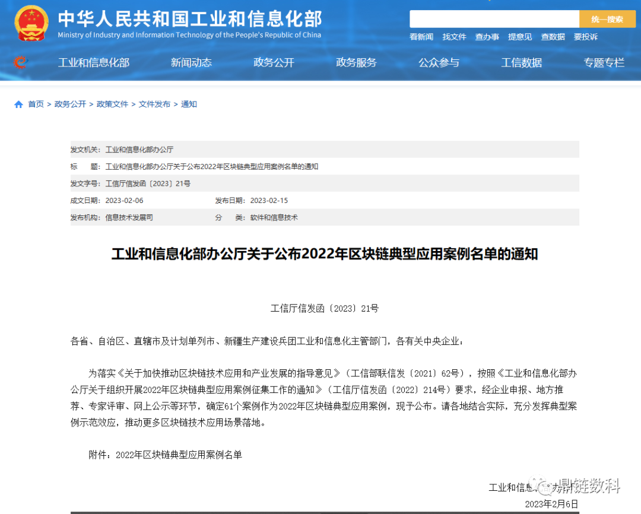Open the 公众参与 navigation menu

pyautogui.click(x=439, y=62)
